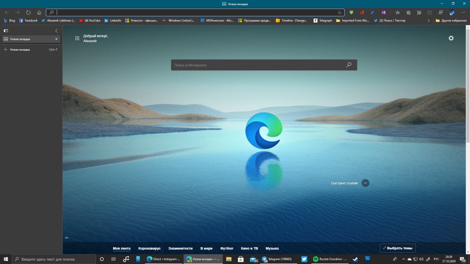Open the Футбол news tab
Image resolution: width=470 pixels, height=264 pixels.
(x=227, y=249)
